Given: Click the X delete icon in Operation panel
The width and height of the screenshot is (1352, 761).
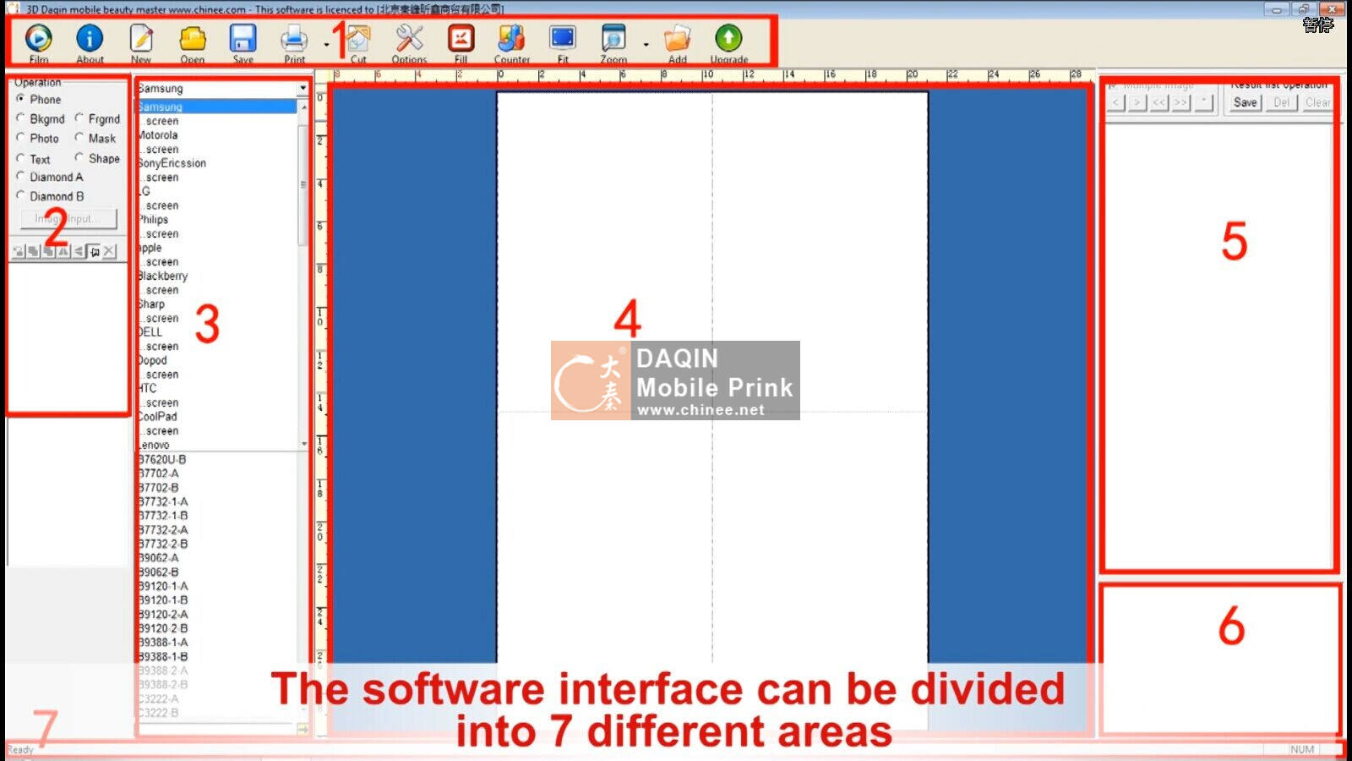Looking at the screenshot, I should click(x=109, y=251).
